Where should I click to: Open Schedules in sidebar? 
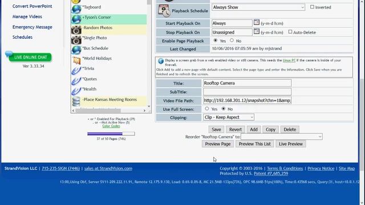(22, 37)
